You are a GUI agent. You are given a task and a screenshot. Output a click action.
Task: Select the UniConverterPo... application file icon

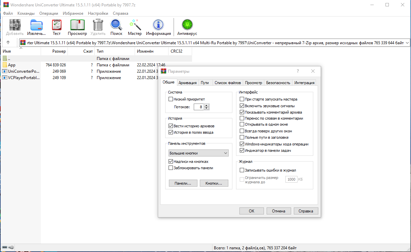(5, 71)
